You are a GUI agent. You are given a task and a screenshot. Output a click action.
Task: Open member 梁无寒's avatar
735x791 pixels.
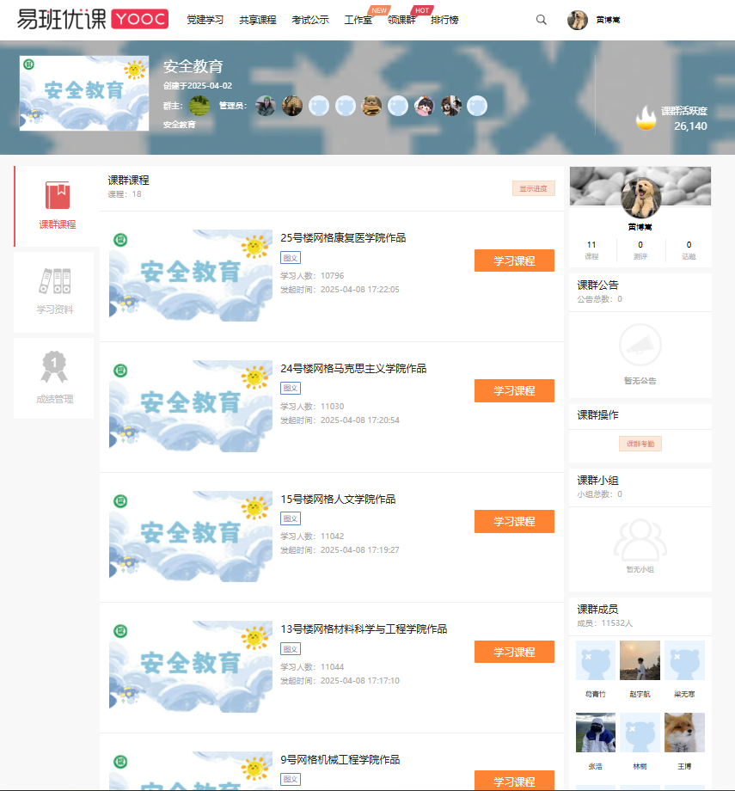click(684, 660)
